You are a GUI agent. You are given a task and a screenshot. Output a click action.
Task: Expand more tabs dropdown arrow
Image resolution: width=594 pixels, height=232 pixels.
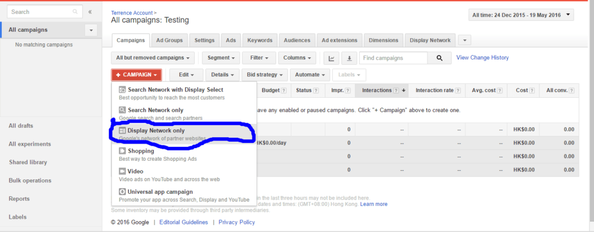(465, 40)
